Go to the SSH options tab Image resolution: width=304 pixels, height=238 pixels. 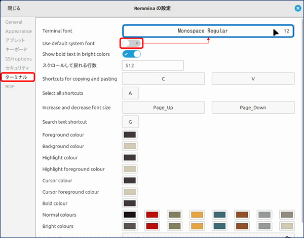pyautogui.click(x=18, y=59)
